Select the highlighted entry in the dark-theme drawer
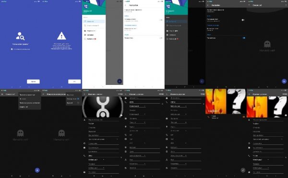 tap(176, 22)
